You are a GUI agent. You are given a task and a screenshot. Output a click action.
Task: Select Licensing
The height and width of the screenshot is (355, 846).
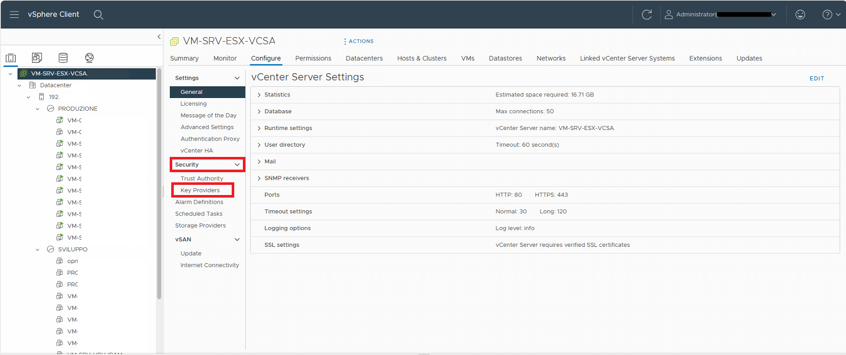coord(194,104)
